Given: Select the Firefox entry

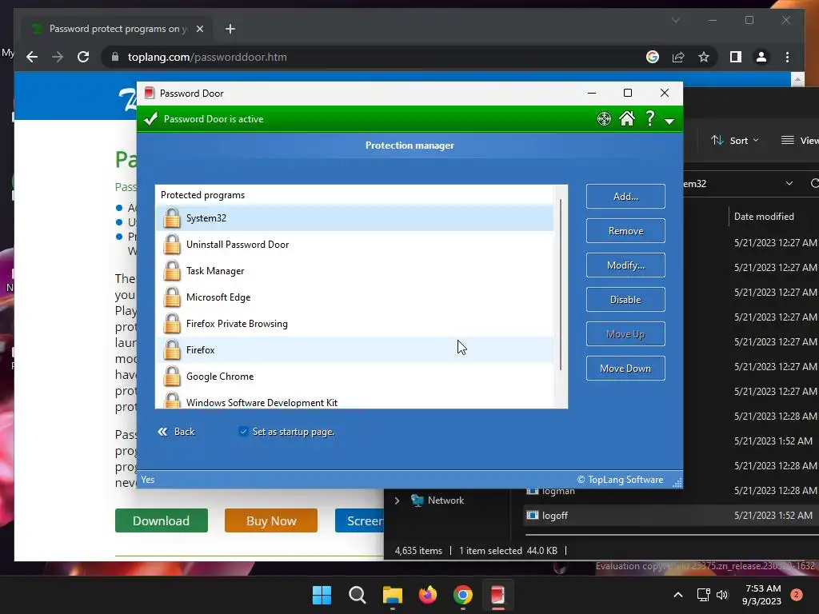Looking at the screenshot, I should pyautogui.click(x=354, y=350).
